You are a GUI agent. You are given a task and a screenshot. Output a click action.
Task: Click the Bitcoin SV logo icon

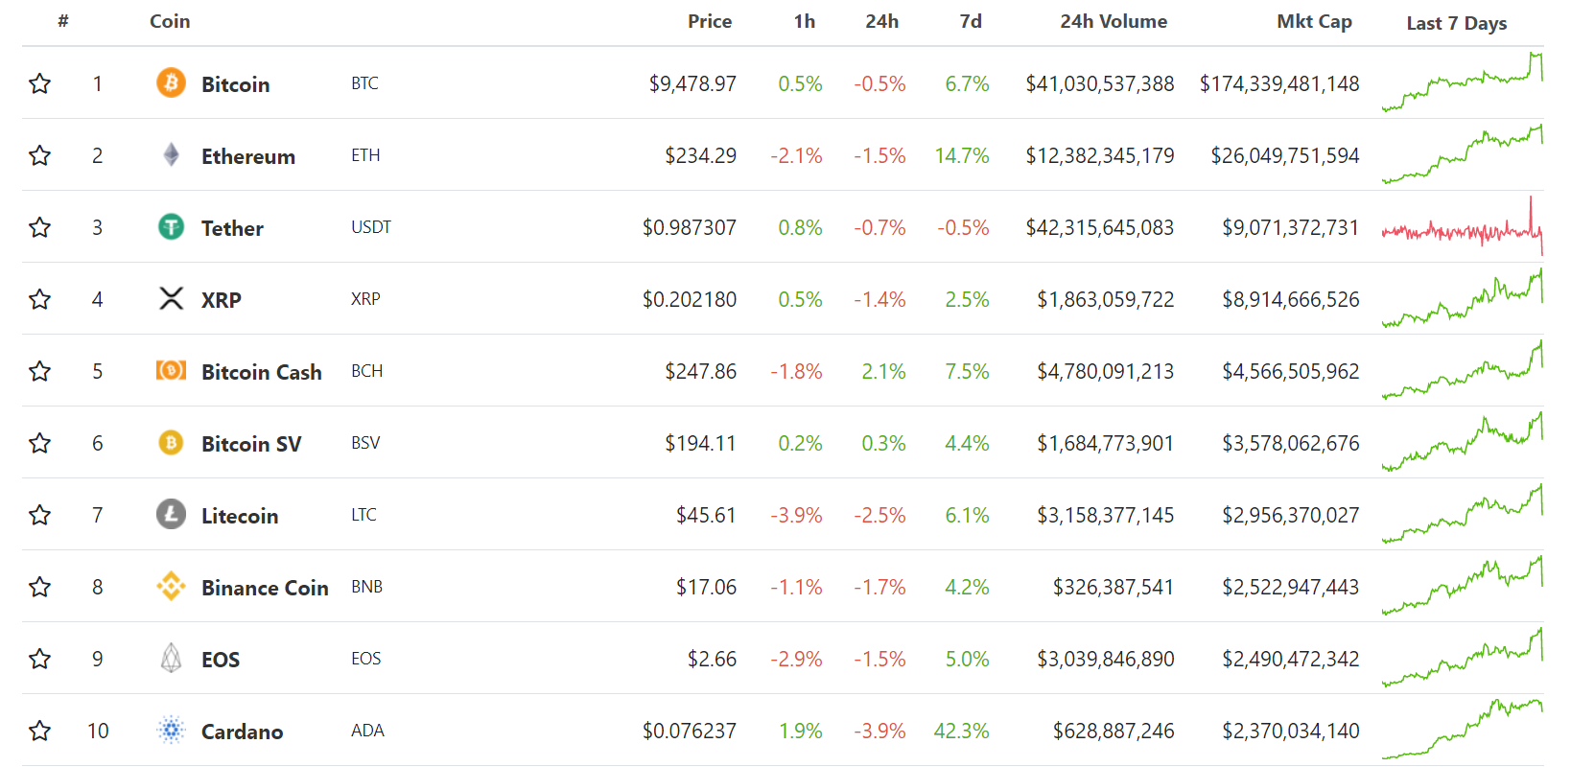171,442
